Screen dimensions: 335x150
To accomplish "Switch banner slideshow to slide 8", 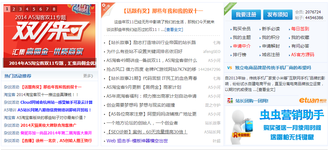I will (x=54, y=9).
